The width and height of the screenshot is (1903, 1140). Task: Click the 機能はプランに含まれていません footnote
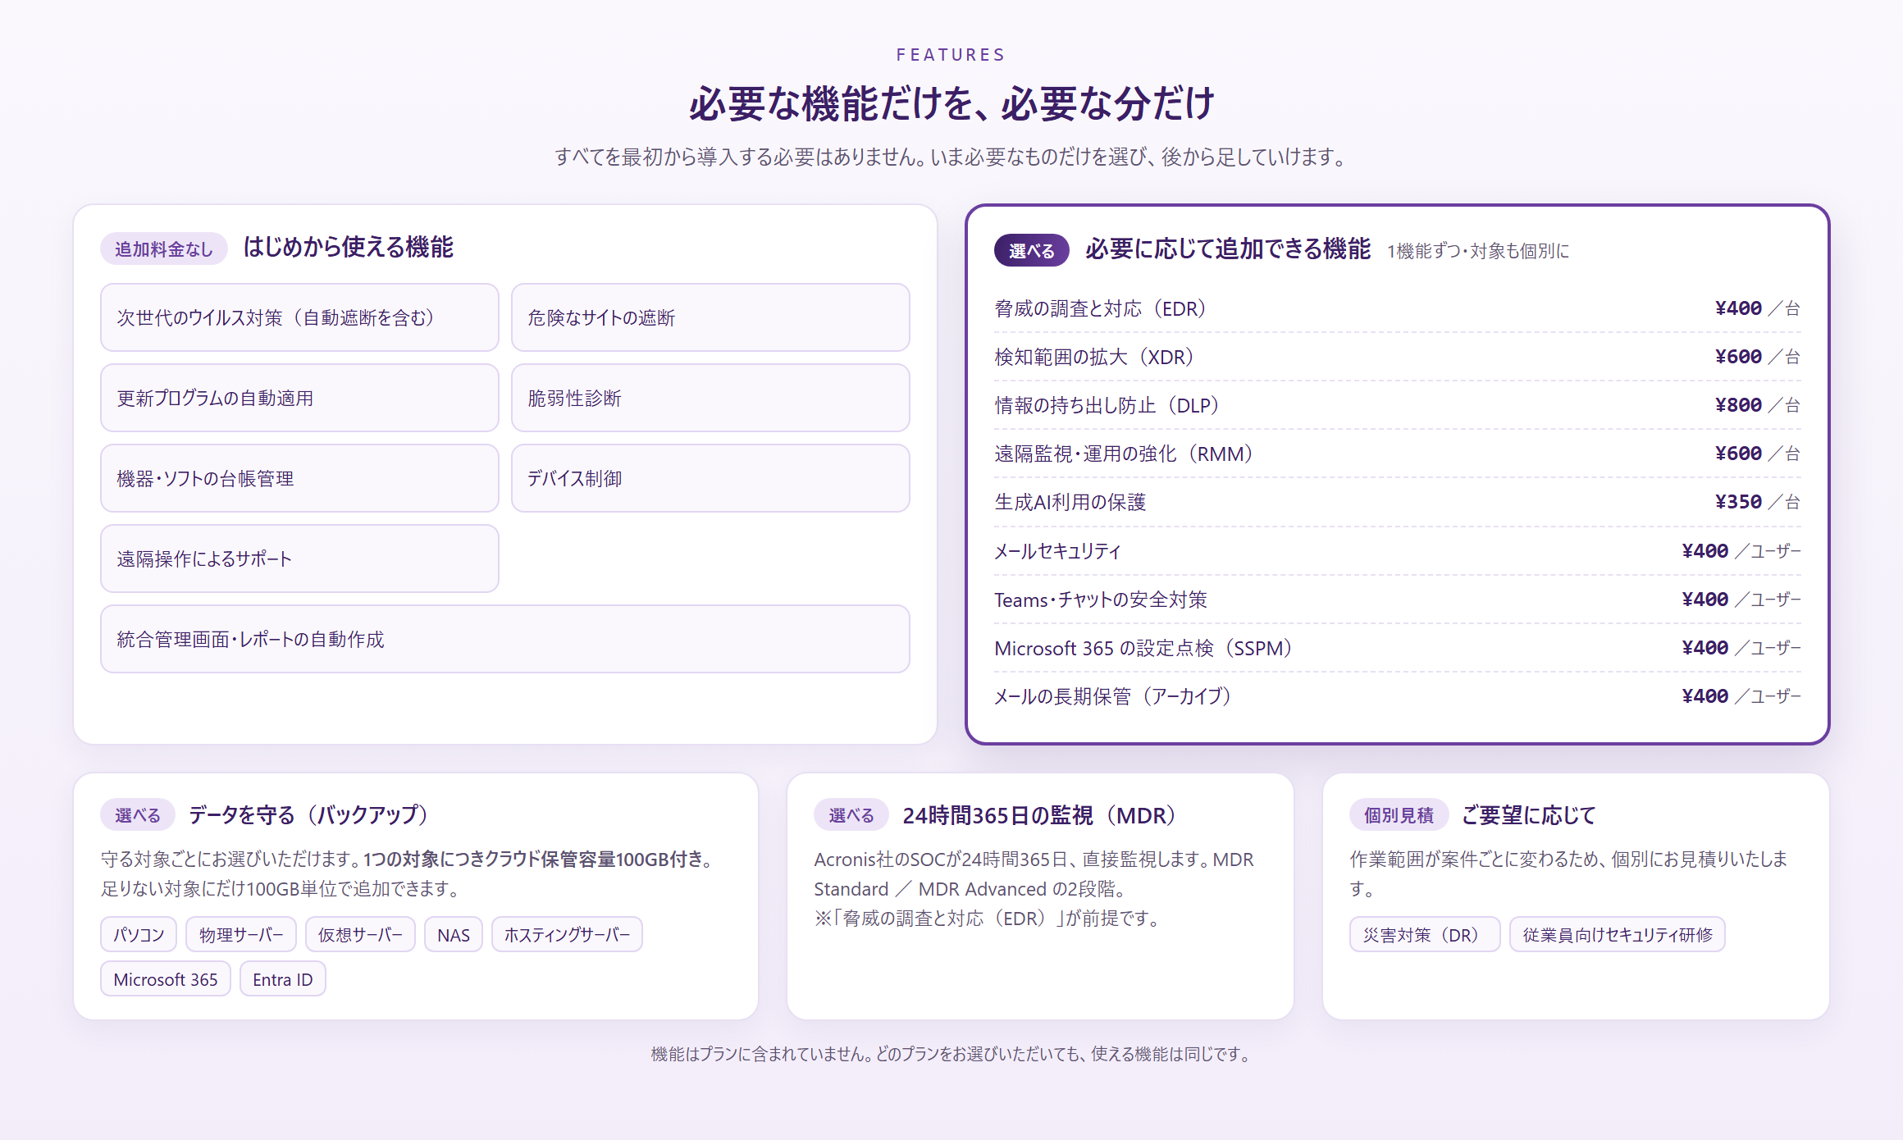click(x=951, y=1054)
